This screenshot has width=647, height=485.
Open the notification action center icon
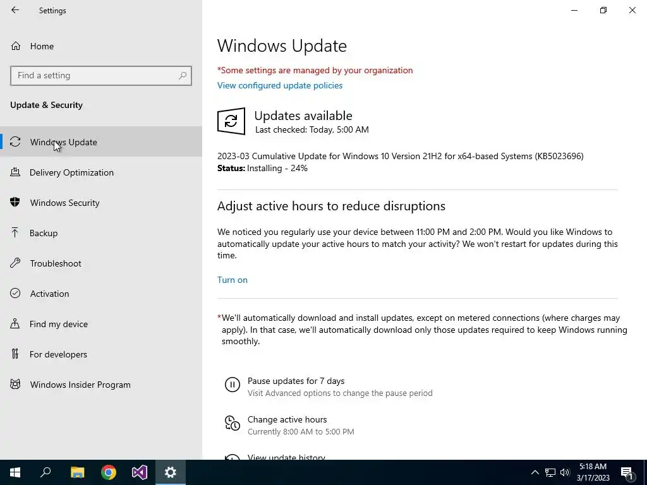(x=627, y=472)
